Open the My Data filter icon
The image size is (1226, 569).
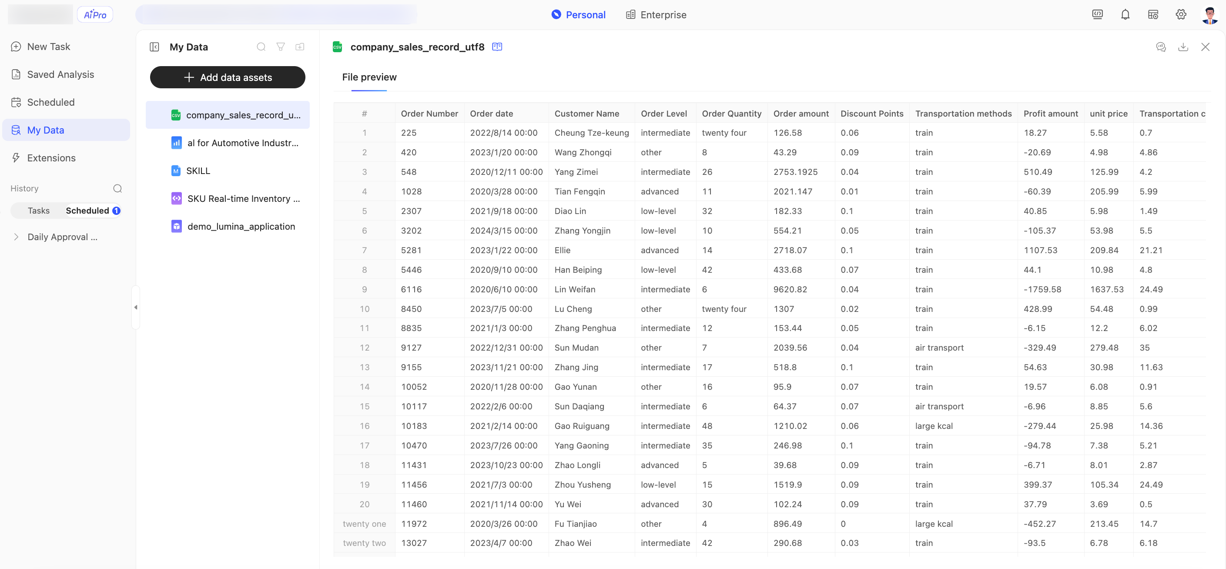pos(281,47)
